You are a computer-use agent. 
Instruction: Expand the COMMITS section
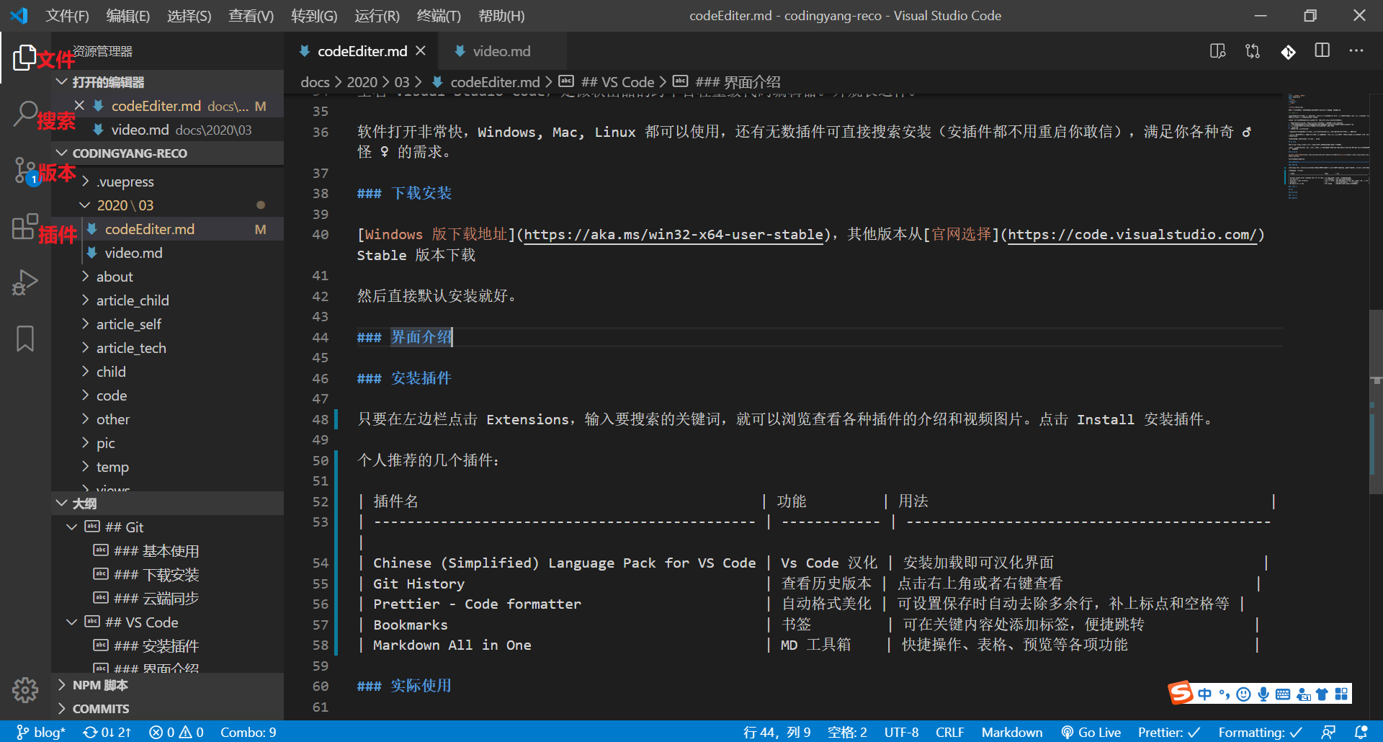click(169, 708)
